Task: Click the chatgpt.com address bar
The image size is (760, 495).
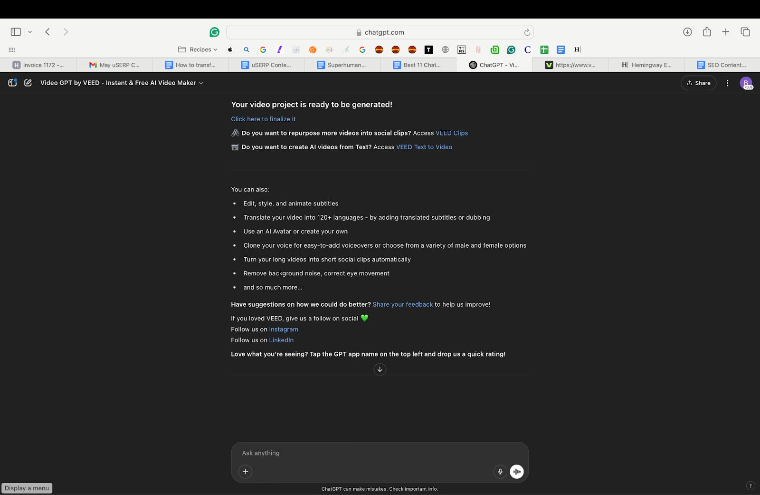Action: coord(380,32)
